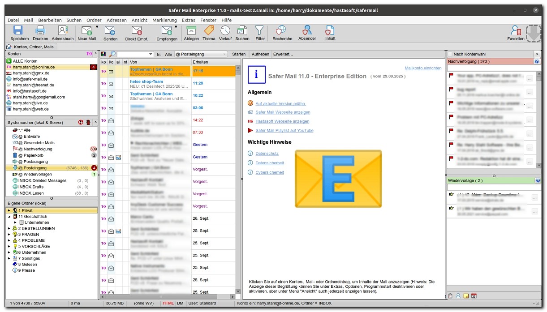Screen dimensions: 547x312
Task: Open the Markierung menu
Action: tap(164, 20)
